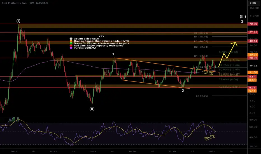
Task: Click the 2026 time axis label
Action: point(212,151)
